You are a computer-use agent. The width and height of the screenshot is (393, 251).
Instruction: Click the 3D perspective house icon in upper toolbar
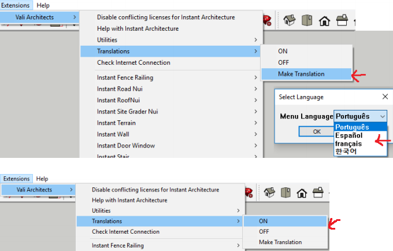pyautogui.click(x=290, y=20)
